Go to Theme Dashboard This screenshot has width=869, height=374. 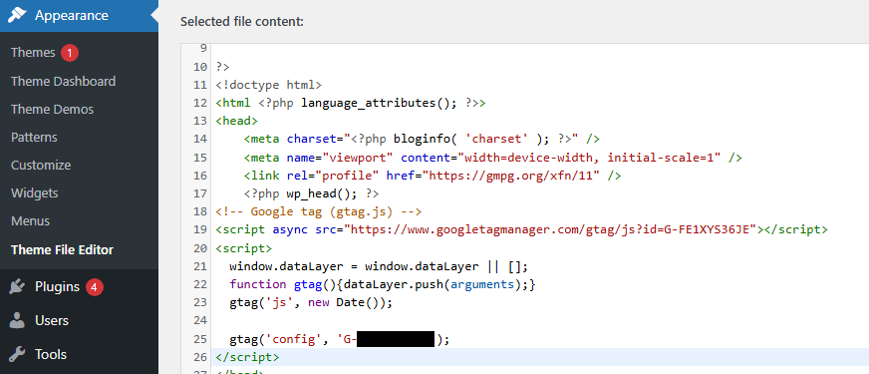click(63, 81)
